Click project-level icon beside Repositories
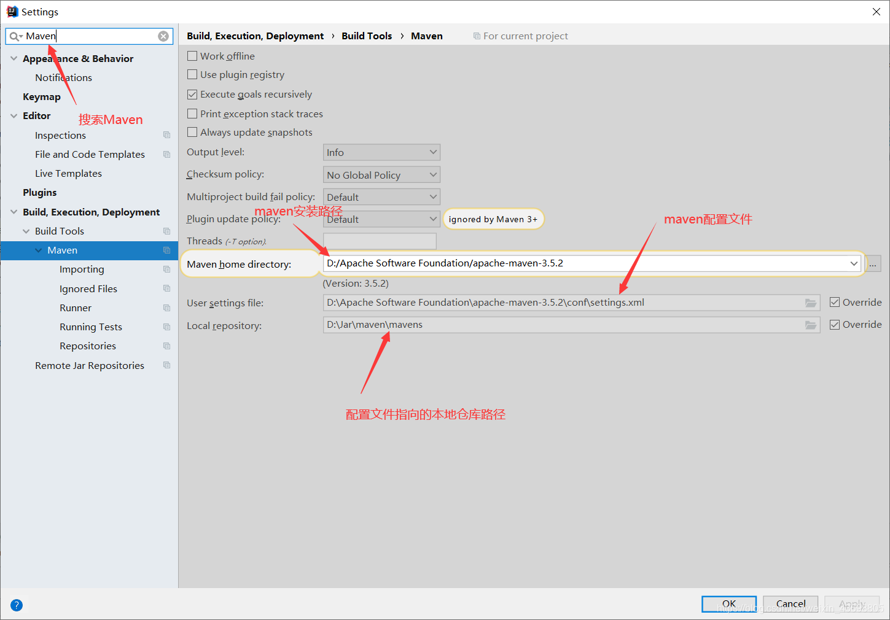This screenshot has width=890, height=620. (x=166, y=346)
